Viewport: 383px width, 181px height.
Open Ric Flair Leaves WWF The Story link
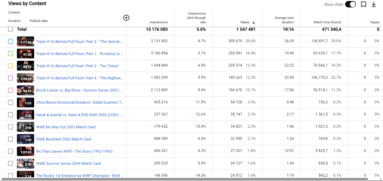pyautogui.click(x=74, y=151)
